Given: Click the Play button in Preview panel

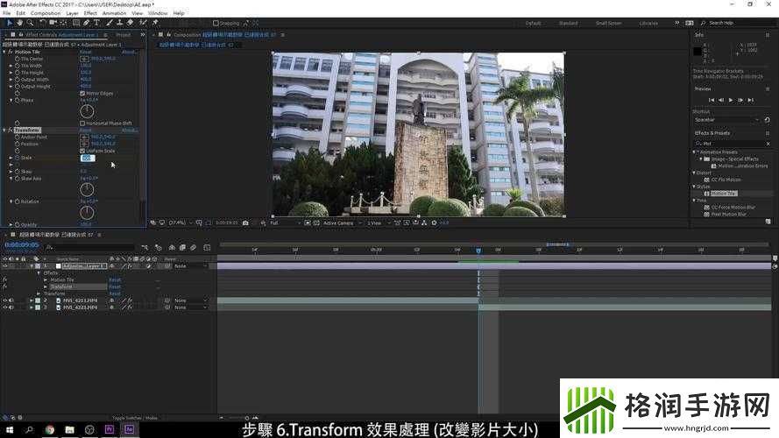Looking at the screenshot, I should coord(730,100).
